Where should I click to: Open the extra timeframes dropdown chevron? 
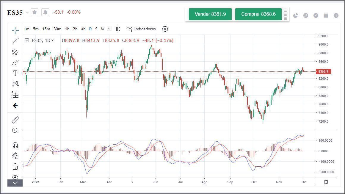click(x=109, y=29)
